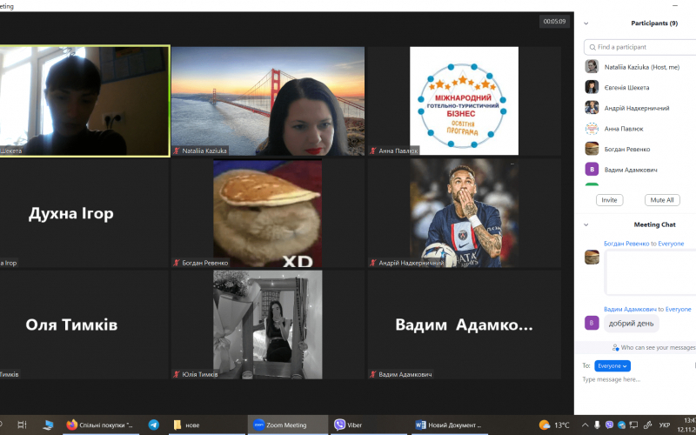Click muted mic icon on Анна Павлюк tile

pos(373,151)
